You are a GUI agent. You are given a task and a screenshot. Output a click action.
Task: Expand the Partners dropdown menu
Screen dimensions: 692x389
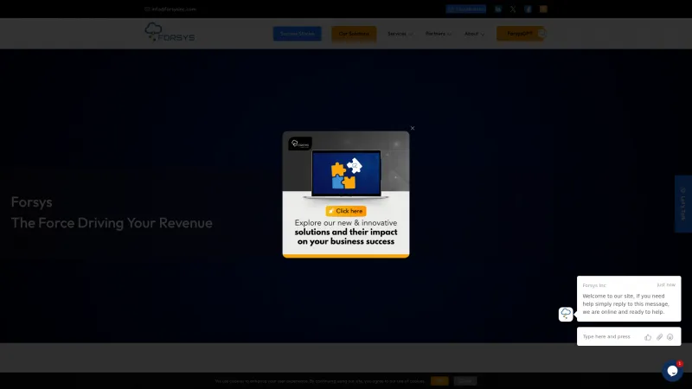pyautogui.click(x=439, y=34)
